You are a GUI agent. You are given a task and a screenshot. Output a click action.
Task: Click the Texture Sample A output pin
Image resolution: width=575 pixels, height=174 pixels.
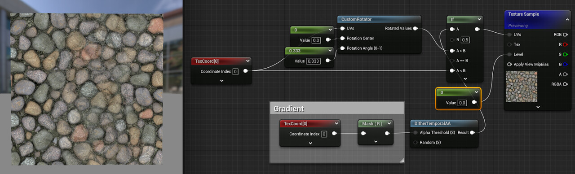566,74
